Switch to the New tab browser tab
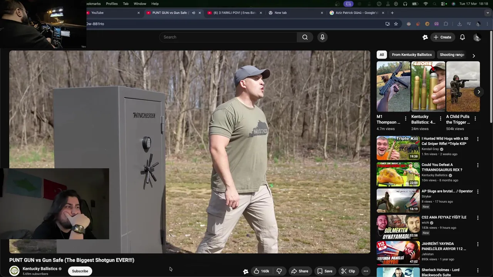493x277 pixels. [295, 13]
